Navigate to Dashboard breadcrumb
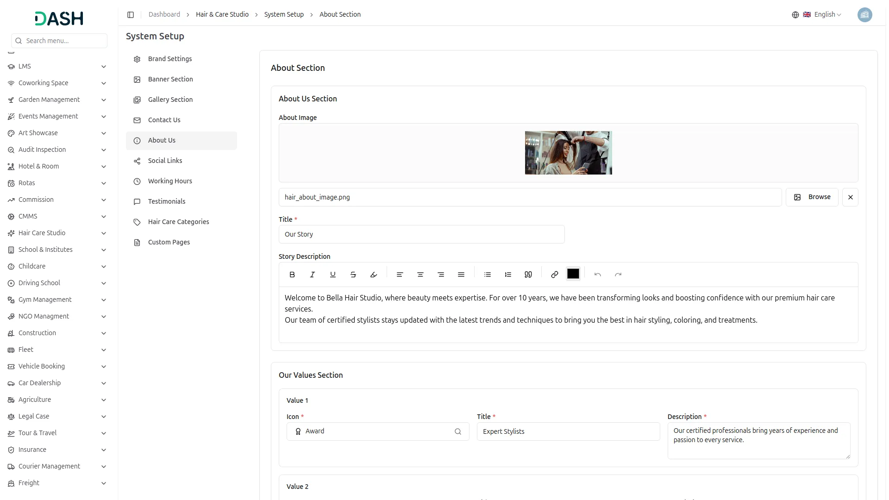 (164, 15)
